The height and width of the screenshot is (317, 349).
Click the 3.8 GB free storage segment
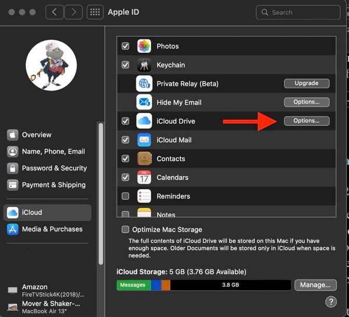[231, 285]
